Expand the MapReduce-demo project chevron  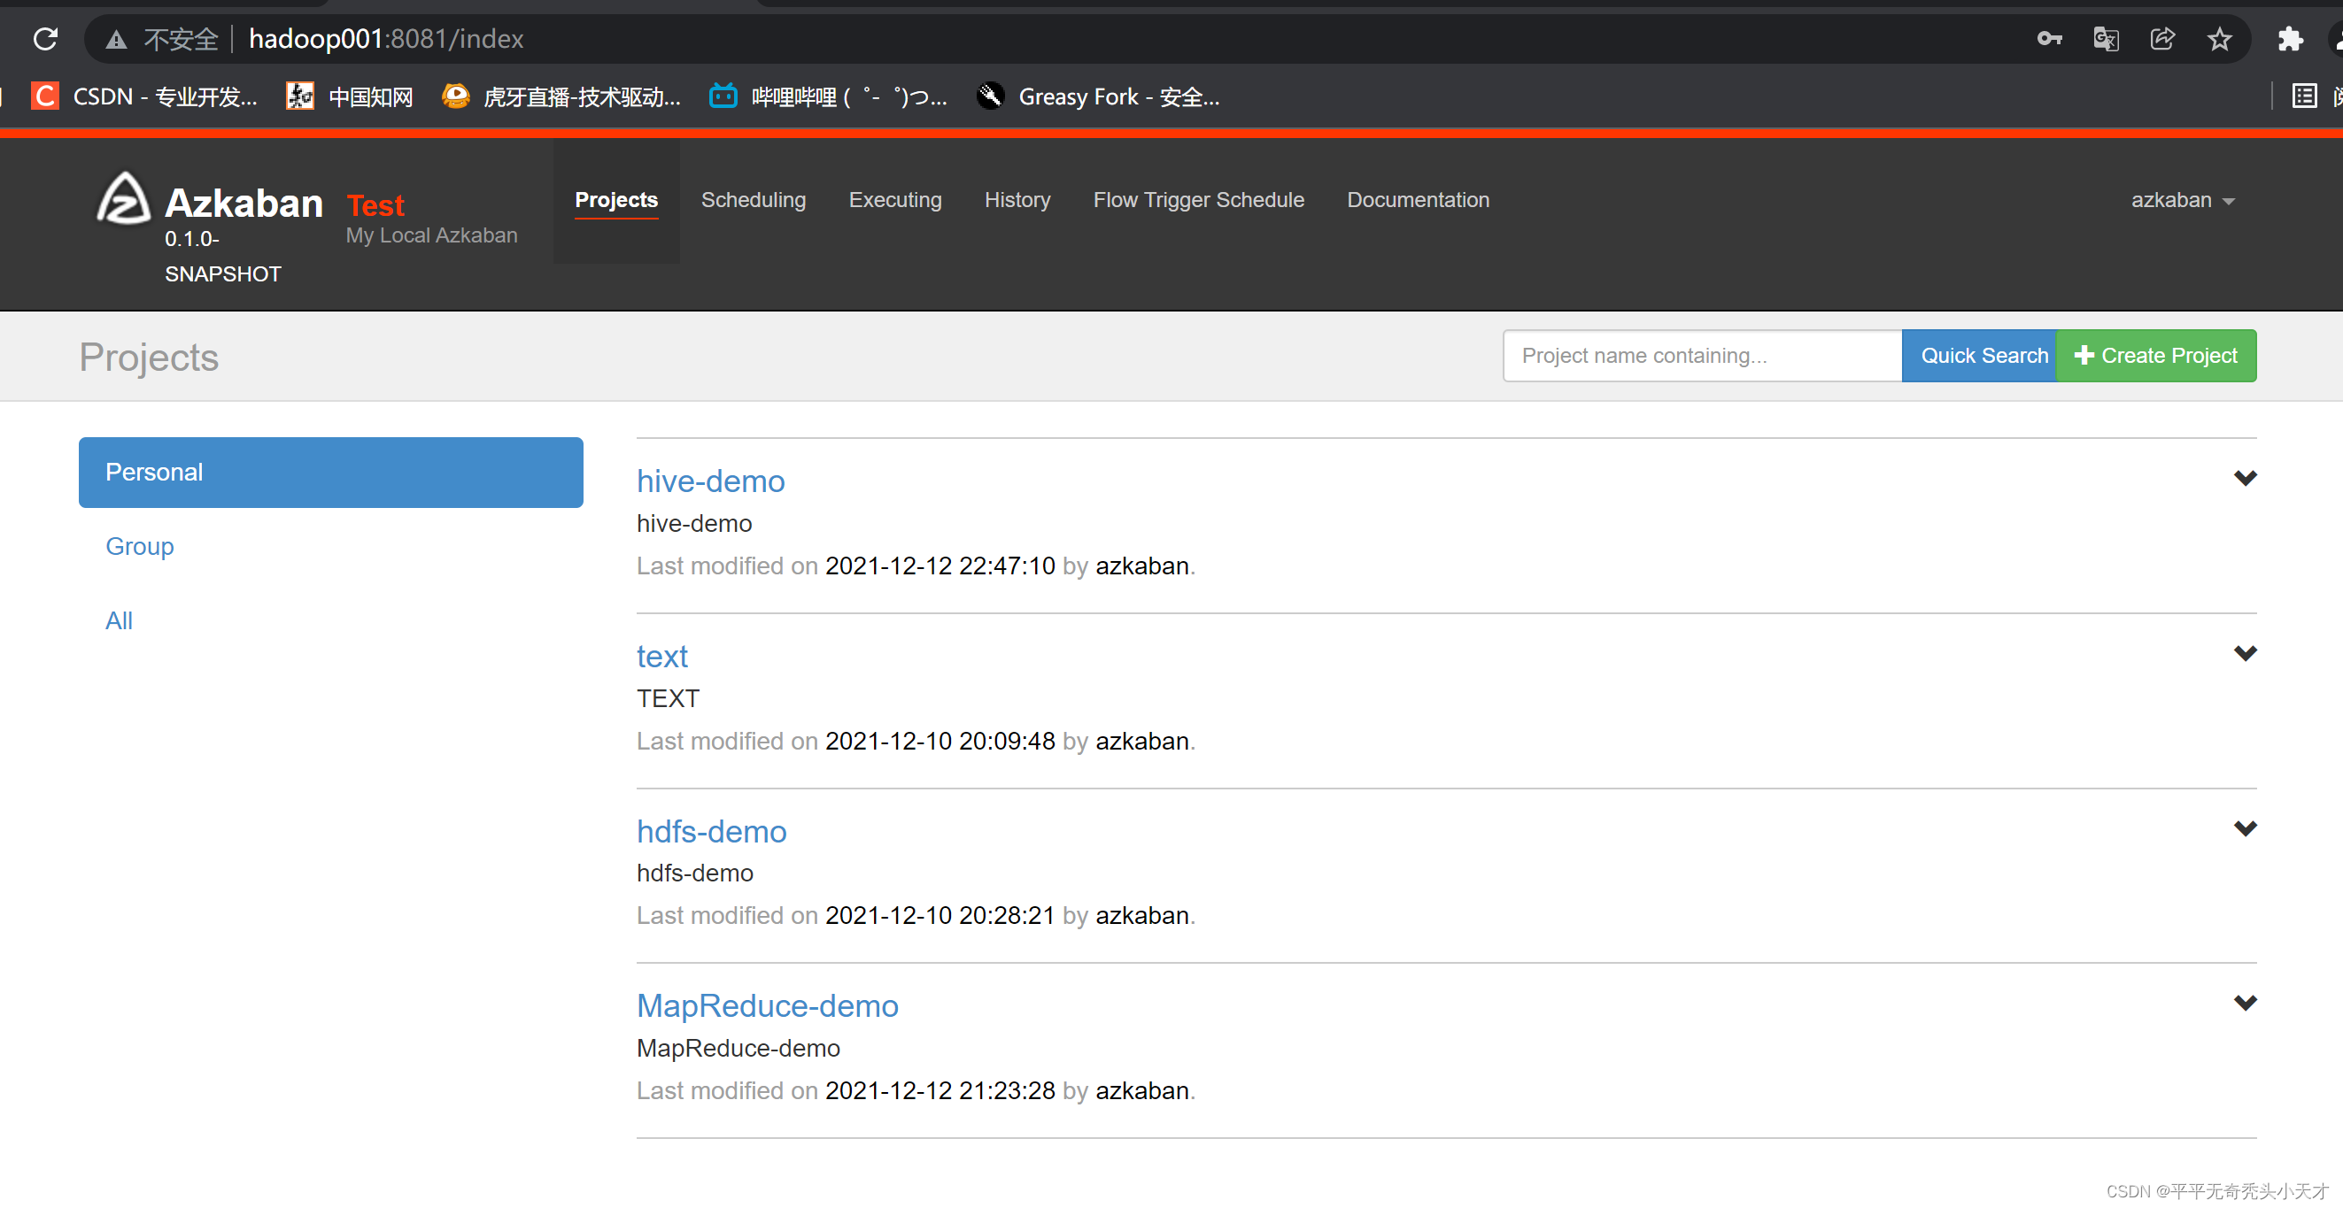[x=2245, y=1003]
